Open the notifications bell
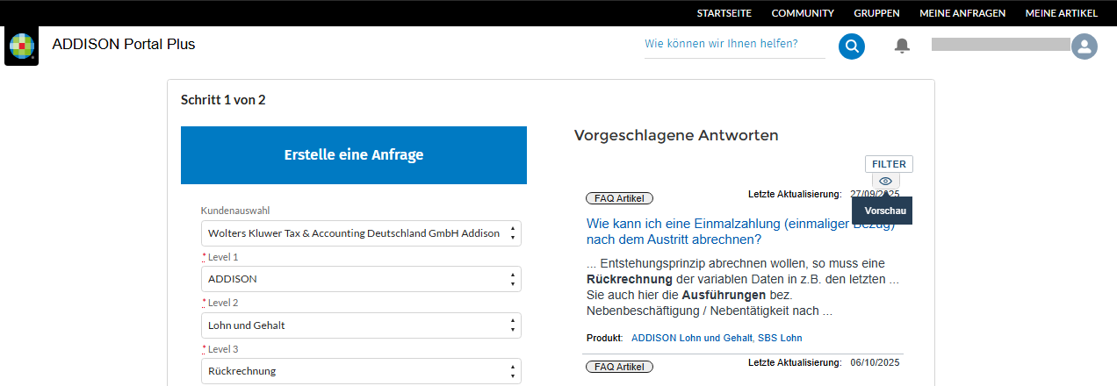Image resolution: width=1117 pixels, height=386 pixels. click(902, 46)
